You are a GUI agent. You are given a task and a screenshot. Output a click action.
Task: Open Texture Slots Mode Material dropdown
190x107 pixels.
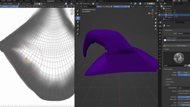tap(184, 34)
